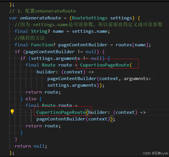Click 'pageContentBuilder(context)' before the final ');'

click(x=73, y=119)
